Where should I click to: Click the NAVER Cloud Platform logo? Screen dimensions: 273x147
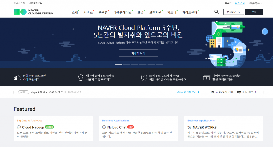pos(33,12)
